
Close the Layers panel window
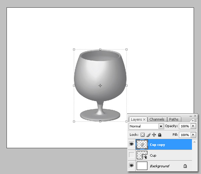pyautogui.click(x=195, y=116)
